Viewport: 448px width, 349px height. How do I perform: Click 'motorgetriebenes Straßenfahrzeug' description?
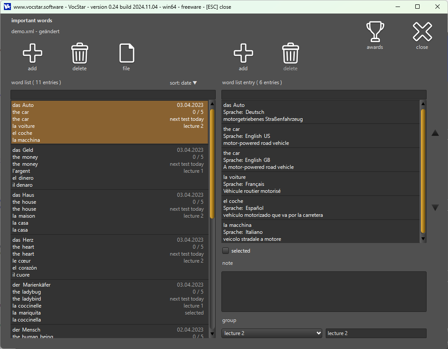point(263,119)
